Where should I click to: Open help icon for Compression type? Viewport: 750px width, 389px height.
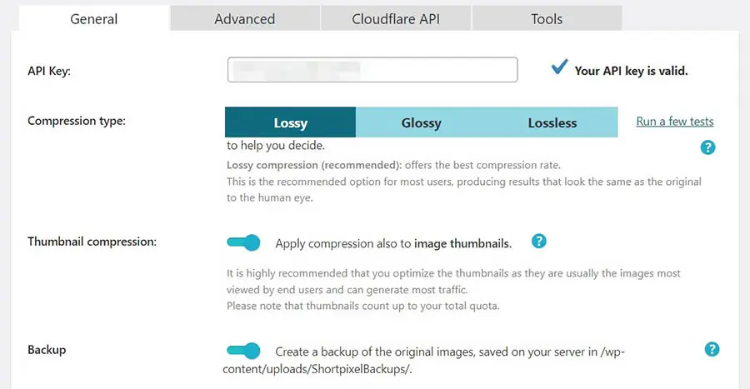point(707,147)
